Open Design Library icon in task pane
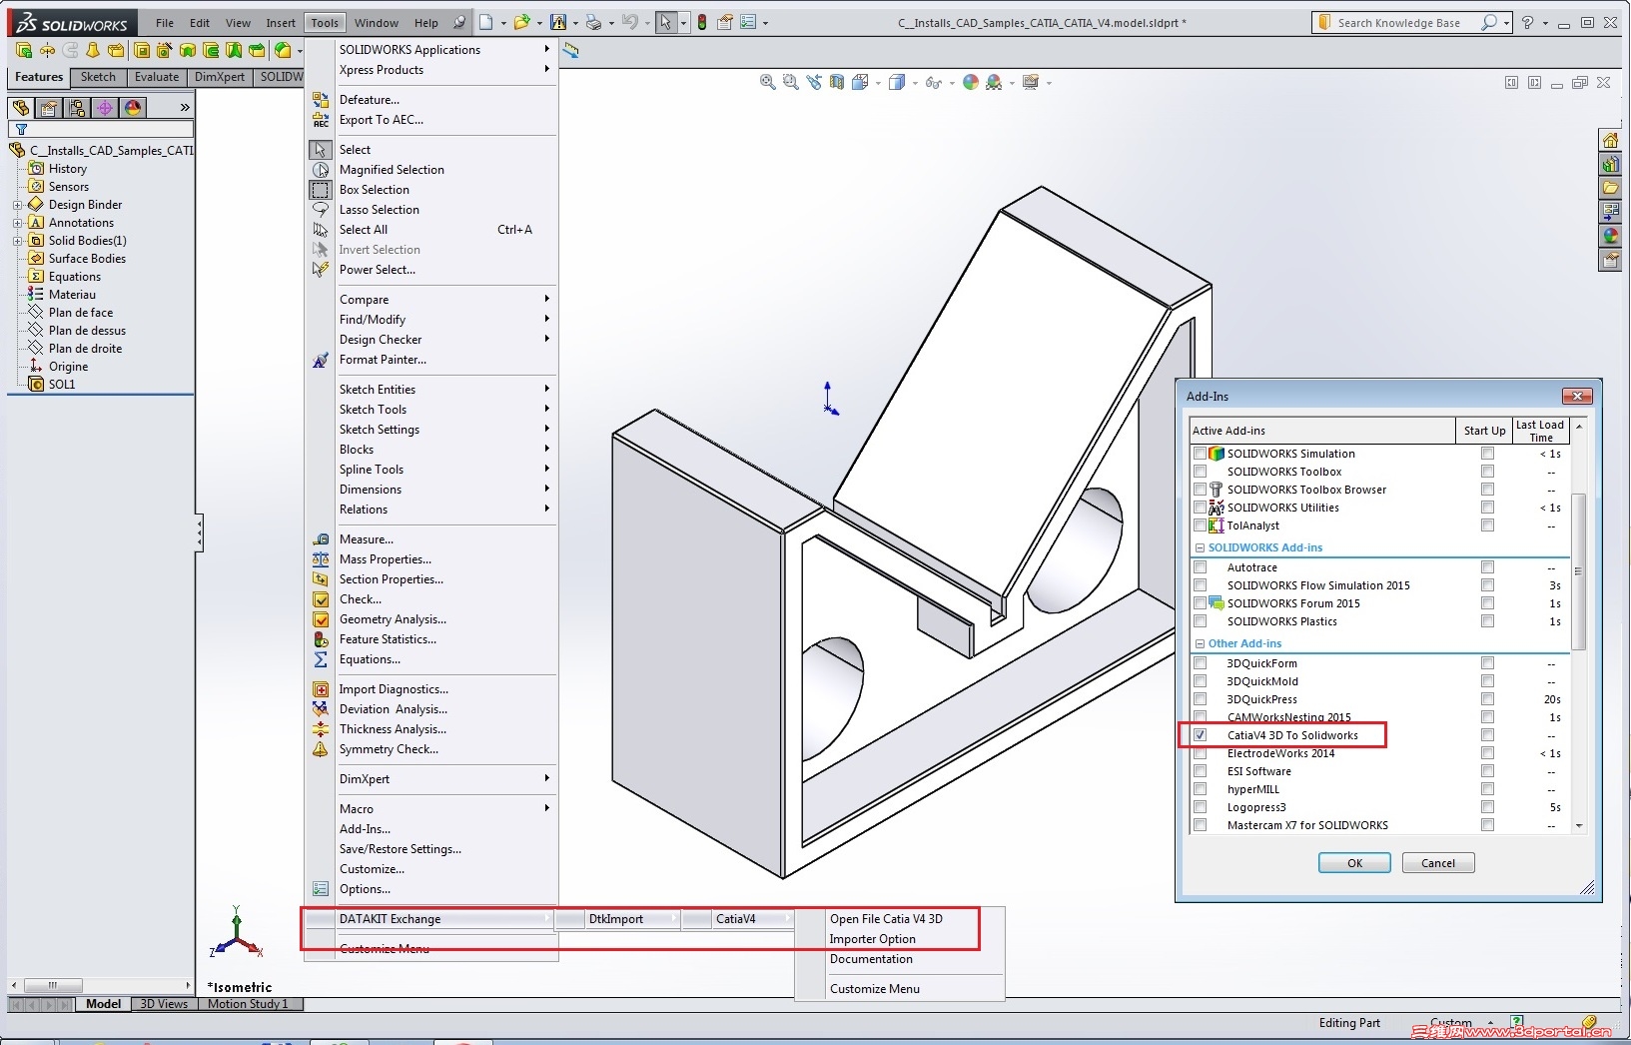The width and height of the screenshot is (1631, 1045). click(x=1610, y=164)
